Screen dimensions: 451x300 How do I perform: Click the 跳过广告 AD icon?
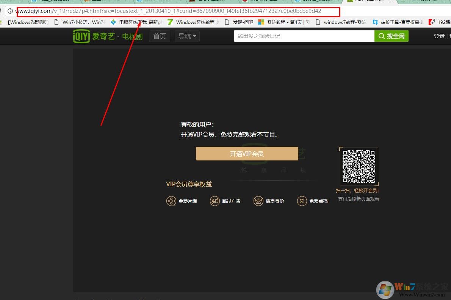pyautogui.click(x=215, y=201)
